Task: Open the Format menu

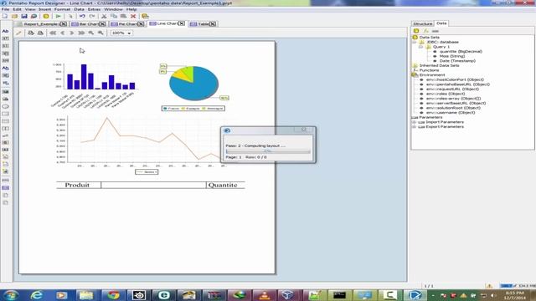Action: 62,9
